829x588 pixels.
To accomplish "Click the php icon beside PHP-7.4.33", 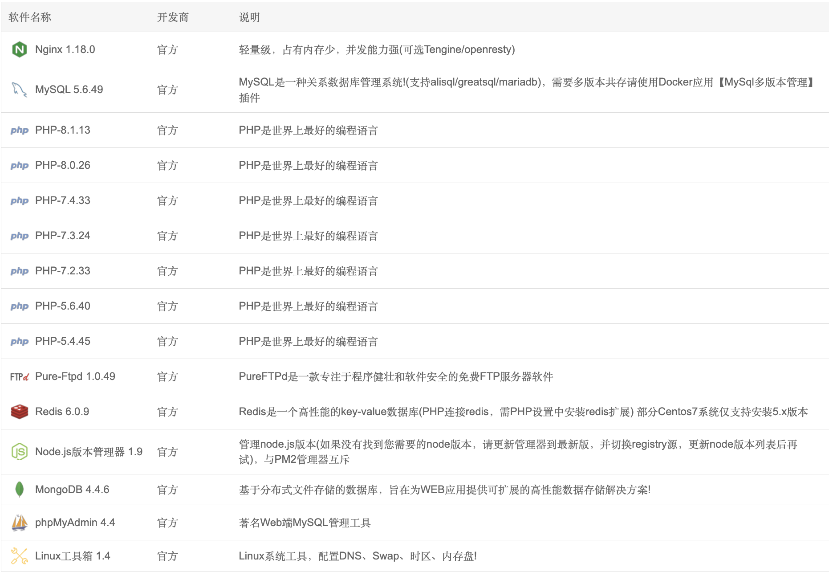I will click(x=19, y=200).
